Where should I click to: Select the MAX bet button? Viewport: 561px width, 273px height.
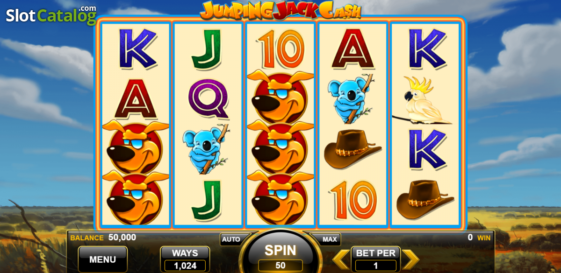330,239
